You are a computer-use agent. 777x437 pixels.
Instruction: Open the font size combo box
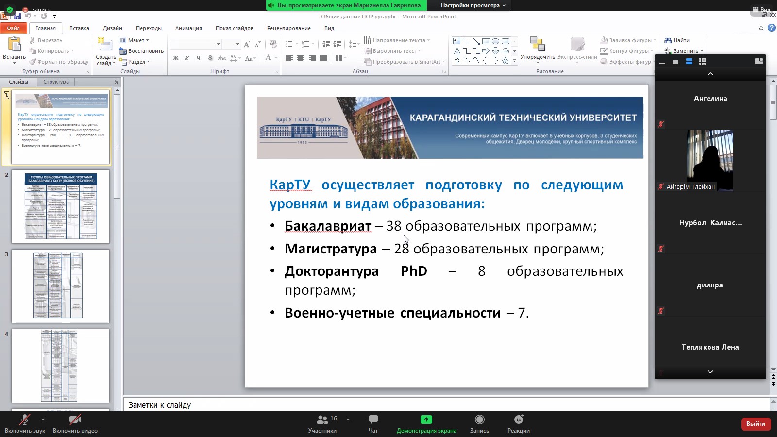[x=231, y=44]
